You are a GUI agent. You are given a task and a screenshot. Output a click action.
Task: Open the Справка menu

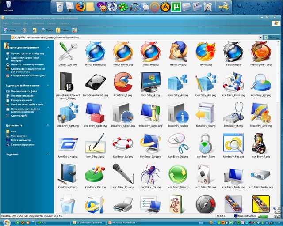(x=64, y=23)
